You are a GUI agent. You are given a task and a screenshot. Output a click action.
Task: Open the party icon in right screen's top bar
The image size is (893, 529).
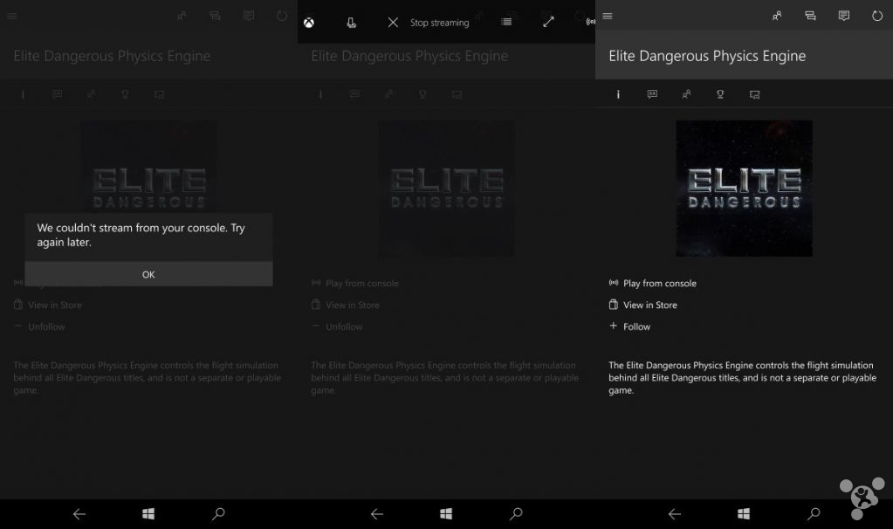[810, 16]
